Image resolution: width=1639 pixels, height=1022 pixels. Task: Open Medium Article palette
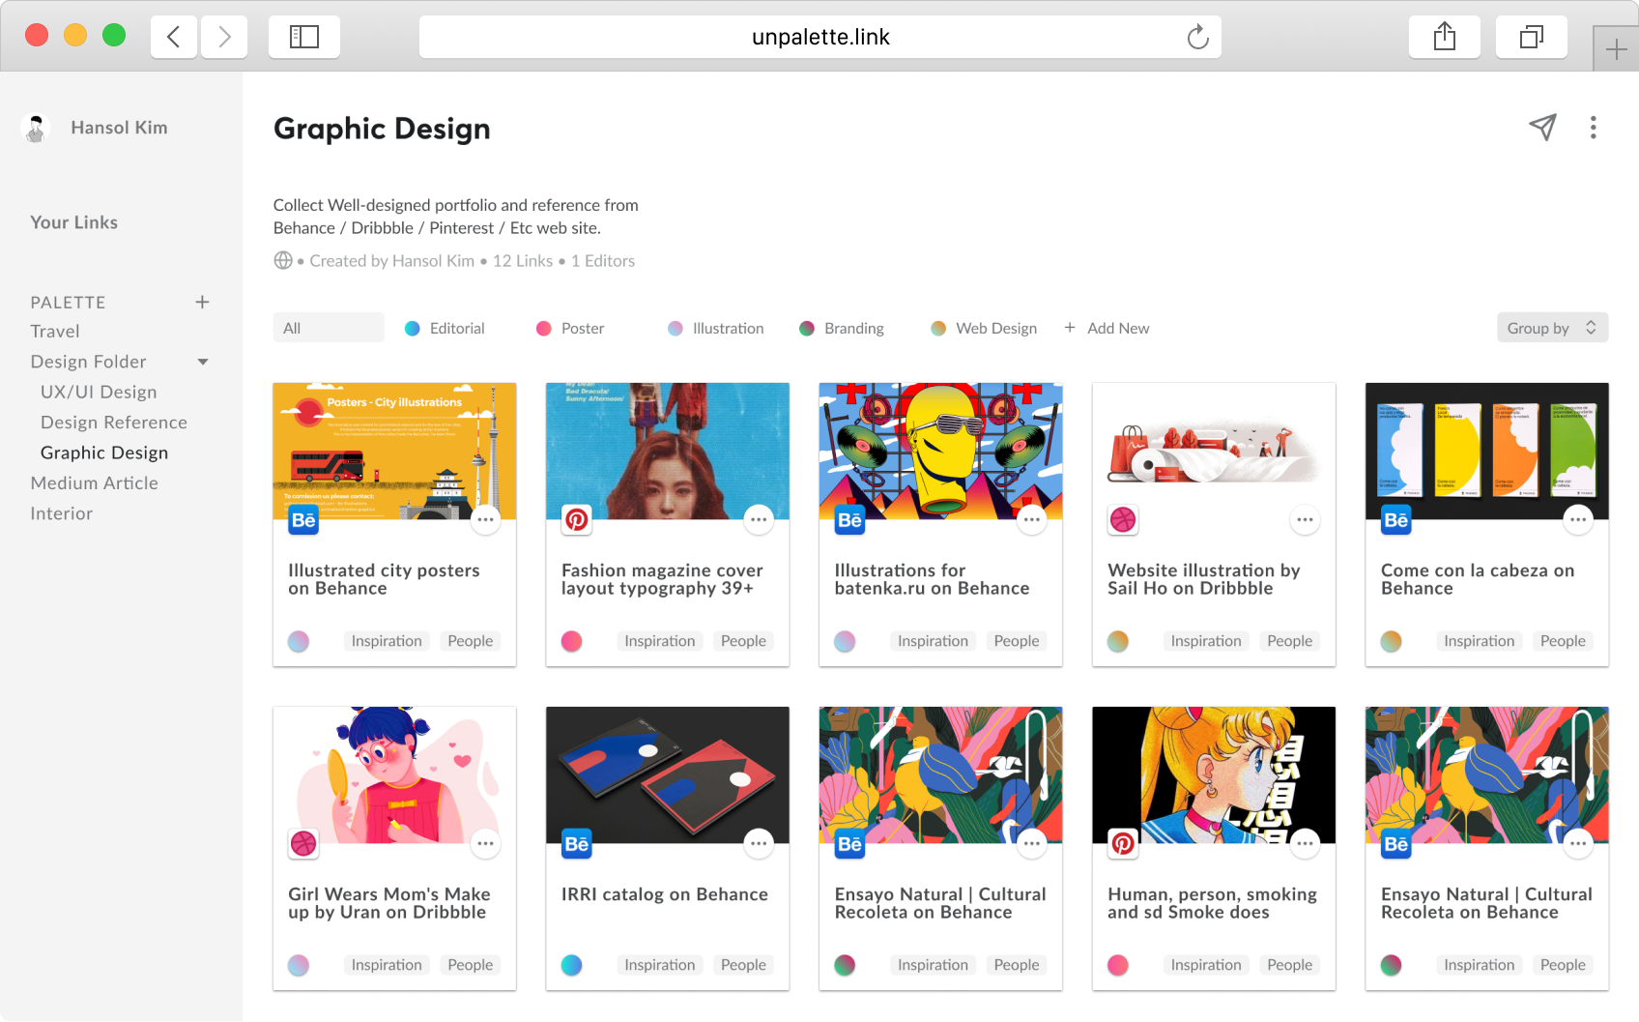click(x=94, y=482)
